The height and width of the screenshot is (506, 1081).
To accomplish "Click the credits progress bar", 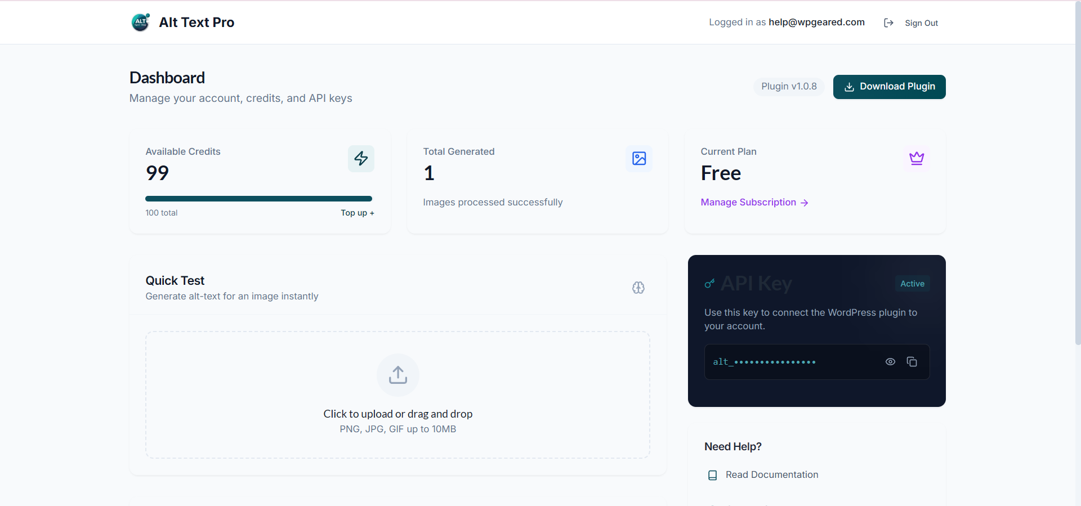I will pyautogui.click(x=258, y=198).
